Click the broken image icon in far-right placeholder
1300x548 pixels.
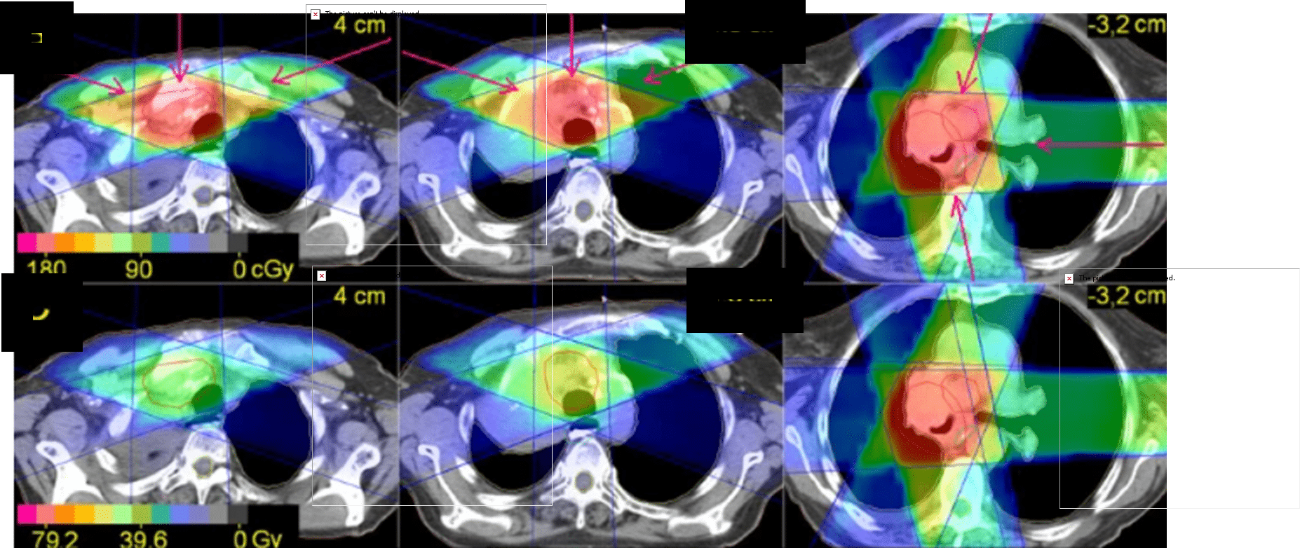(x=1069, y=278)
